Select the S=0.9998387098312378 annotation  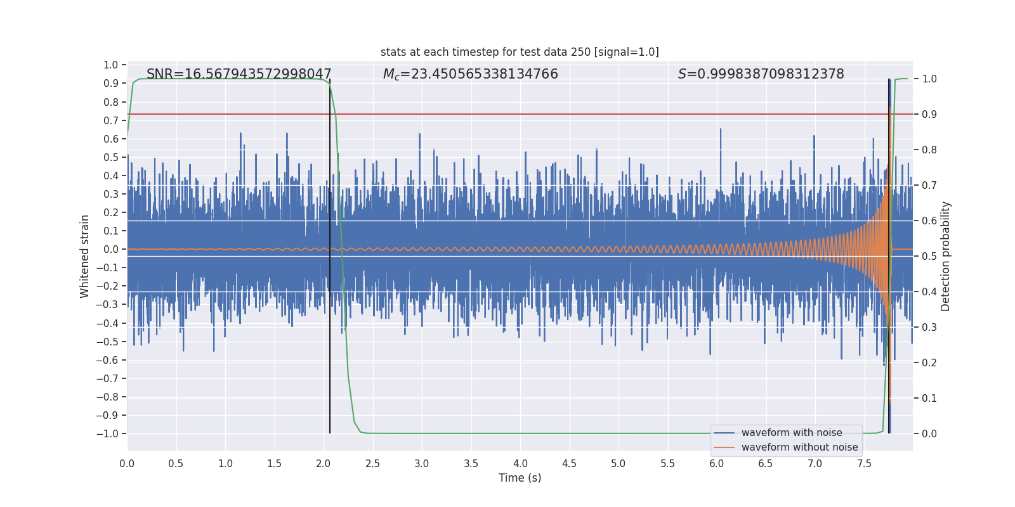coord(761,74)
